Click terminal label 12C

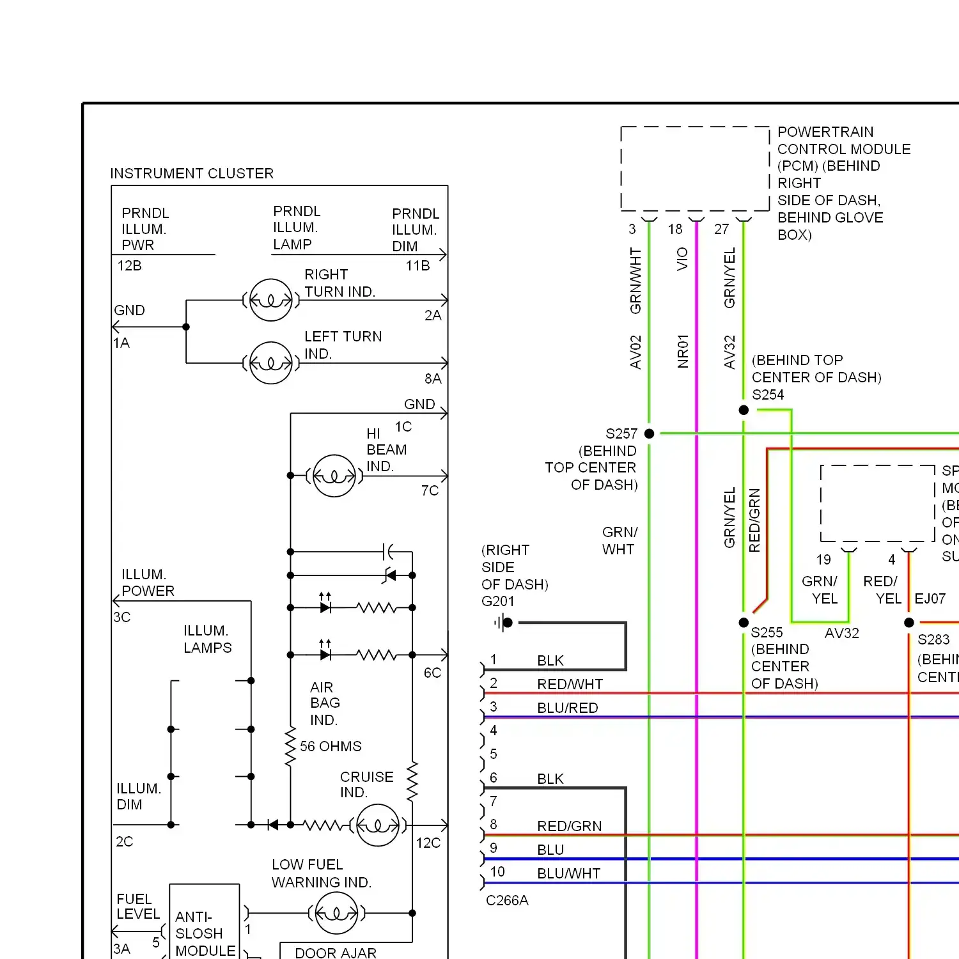point(428,843)
